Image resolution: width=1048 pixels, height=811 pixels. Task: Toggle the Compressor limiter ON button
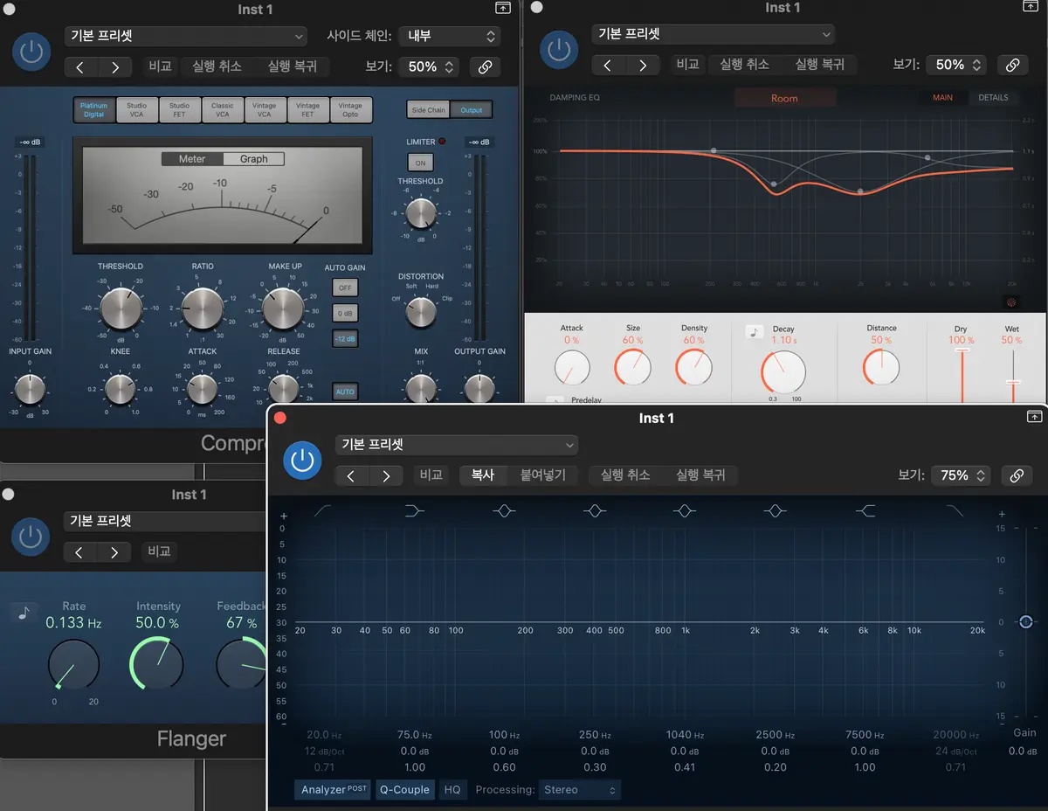(420, 163)
